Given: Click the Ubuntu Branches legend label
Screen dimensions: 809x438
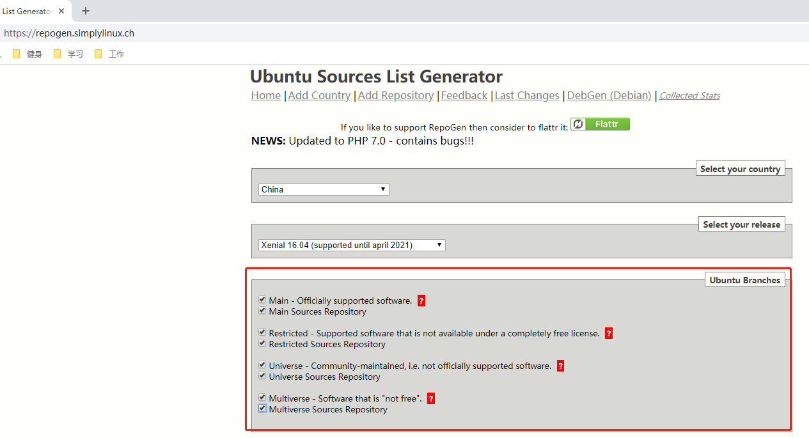Looking at the screenshot, I should (745, 280).
